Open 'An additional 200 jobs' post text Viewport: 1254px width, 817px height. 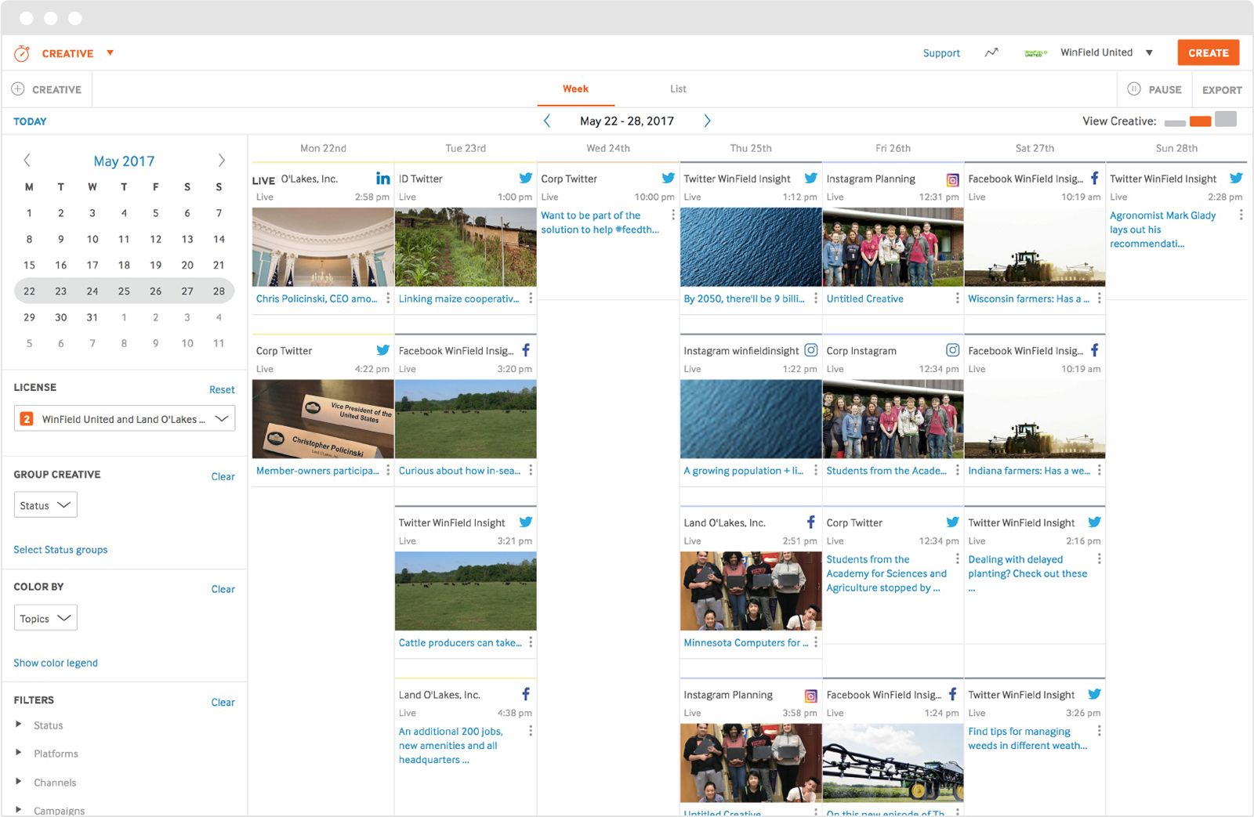coord(451,745)
